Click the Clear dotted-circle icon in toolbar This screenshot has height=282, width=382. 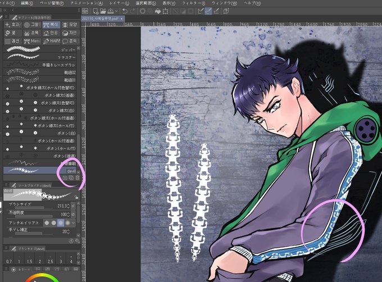pos(143,11)
